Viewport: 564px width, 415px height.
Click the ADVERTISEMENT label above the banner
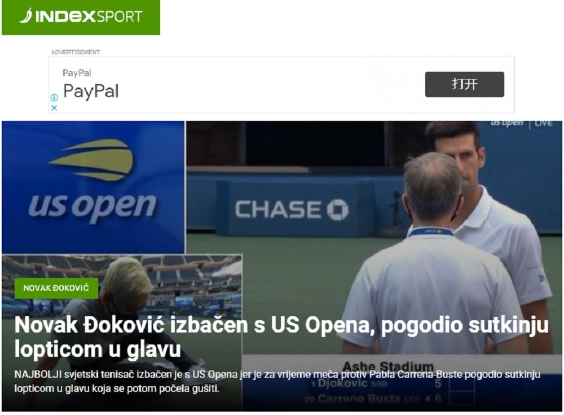(76, 53)
